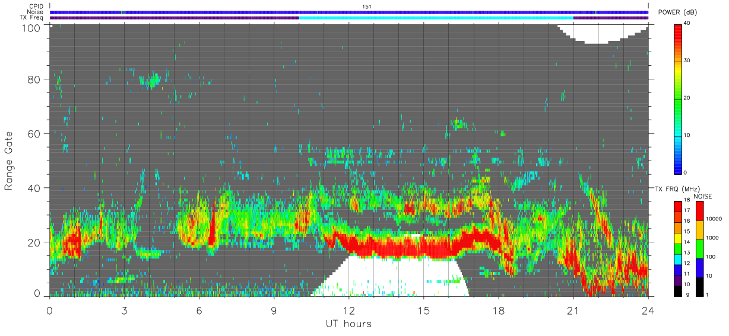Click the CPID value 151
The width and height of the screenshot is (729, 336).
click(x=366, y=7)
